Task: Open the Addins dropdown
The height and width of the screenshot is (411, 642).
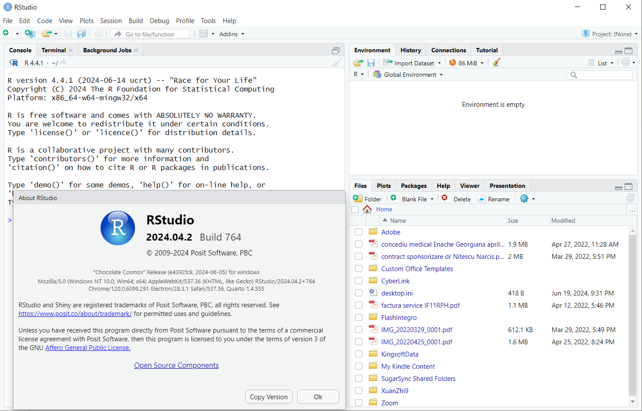Action: (x=232, y=34)
